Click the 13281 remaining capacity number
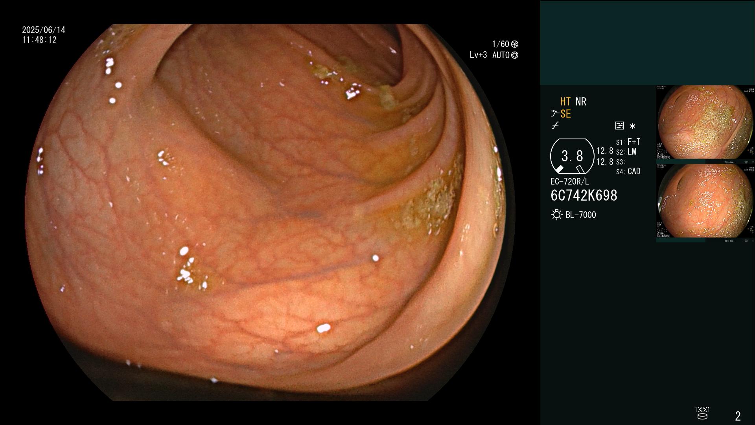Screen dimensions: 755x425 point(702,410)
